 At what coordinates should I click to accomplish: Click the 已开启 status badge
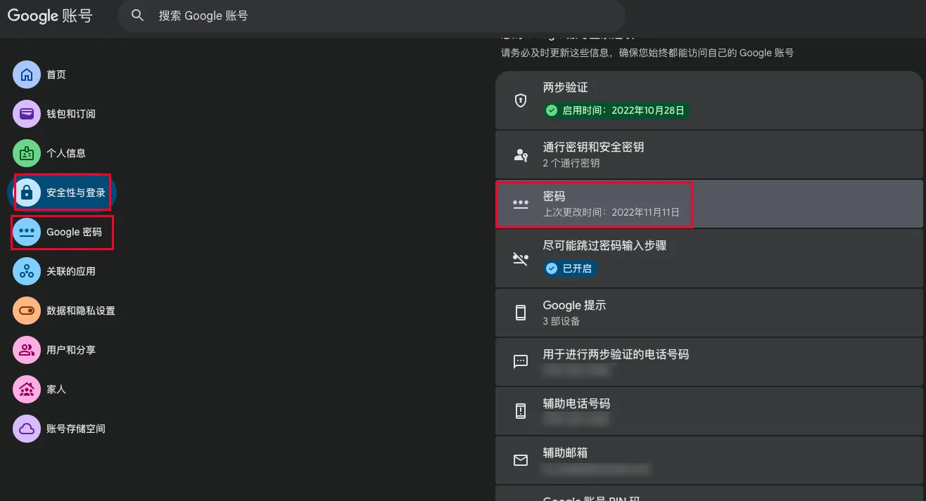click(x=571, y=268)
